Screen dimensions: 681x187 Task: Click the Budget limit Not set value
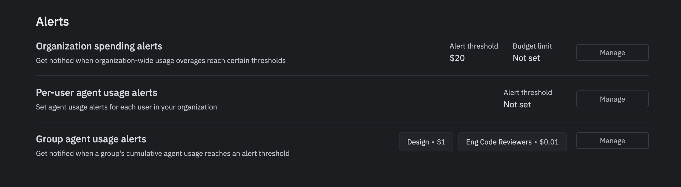[x=526, y=58]
